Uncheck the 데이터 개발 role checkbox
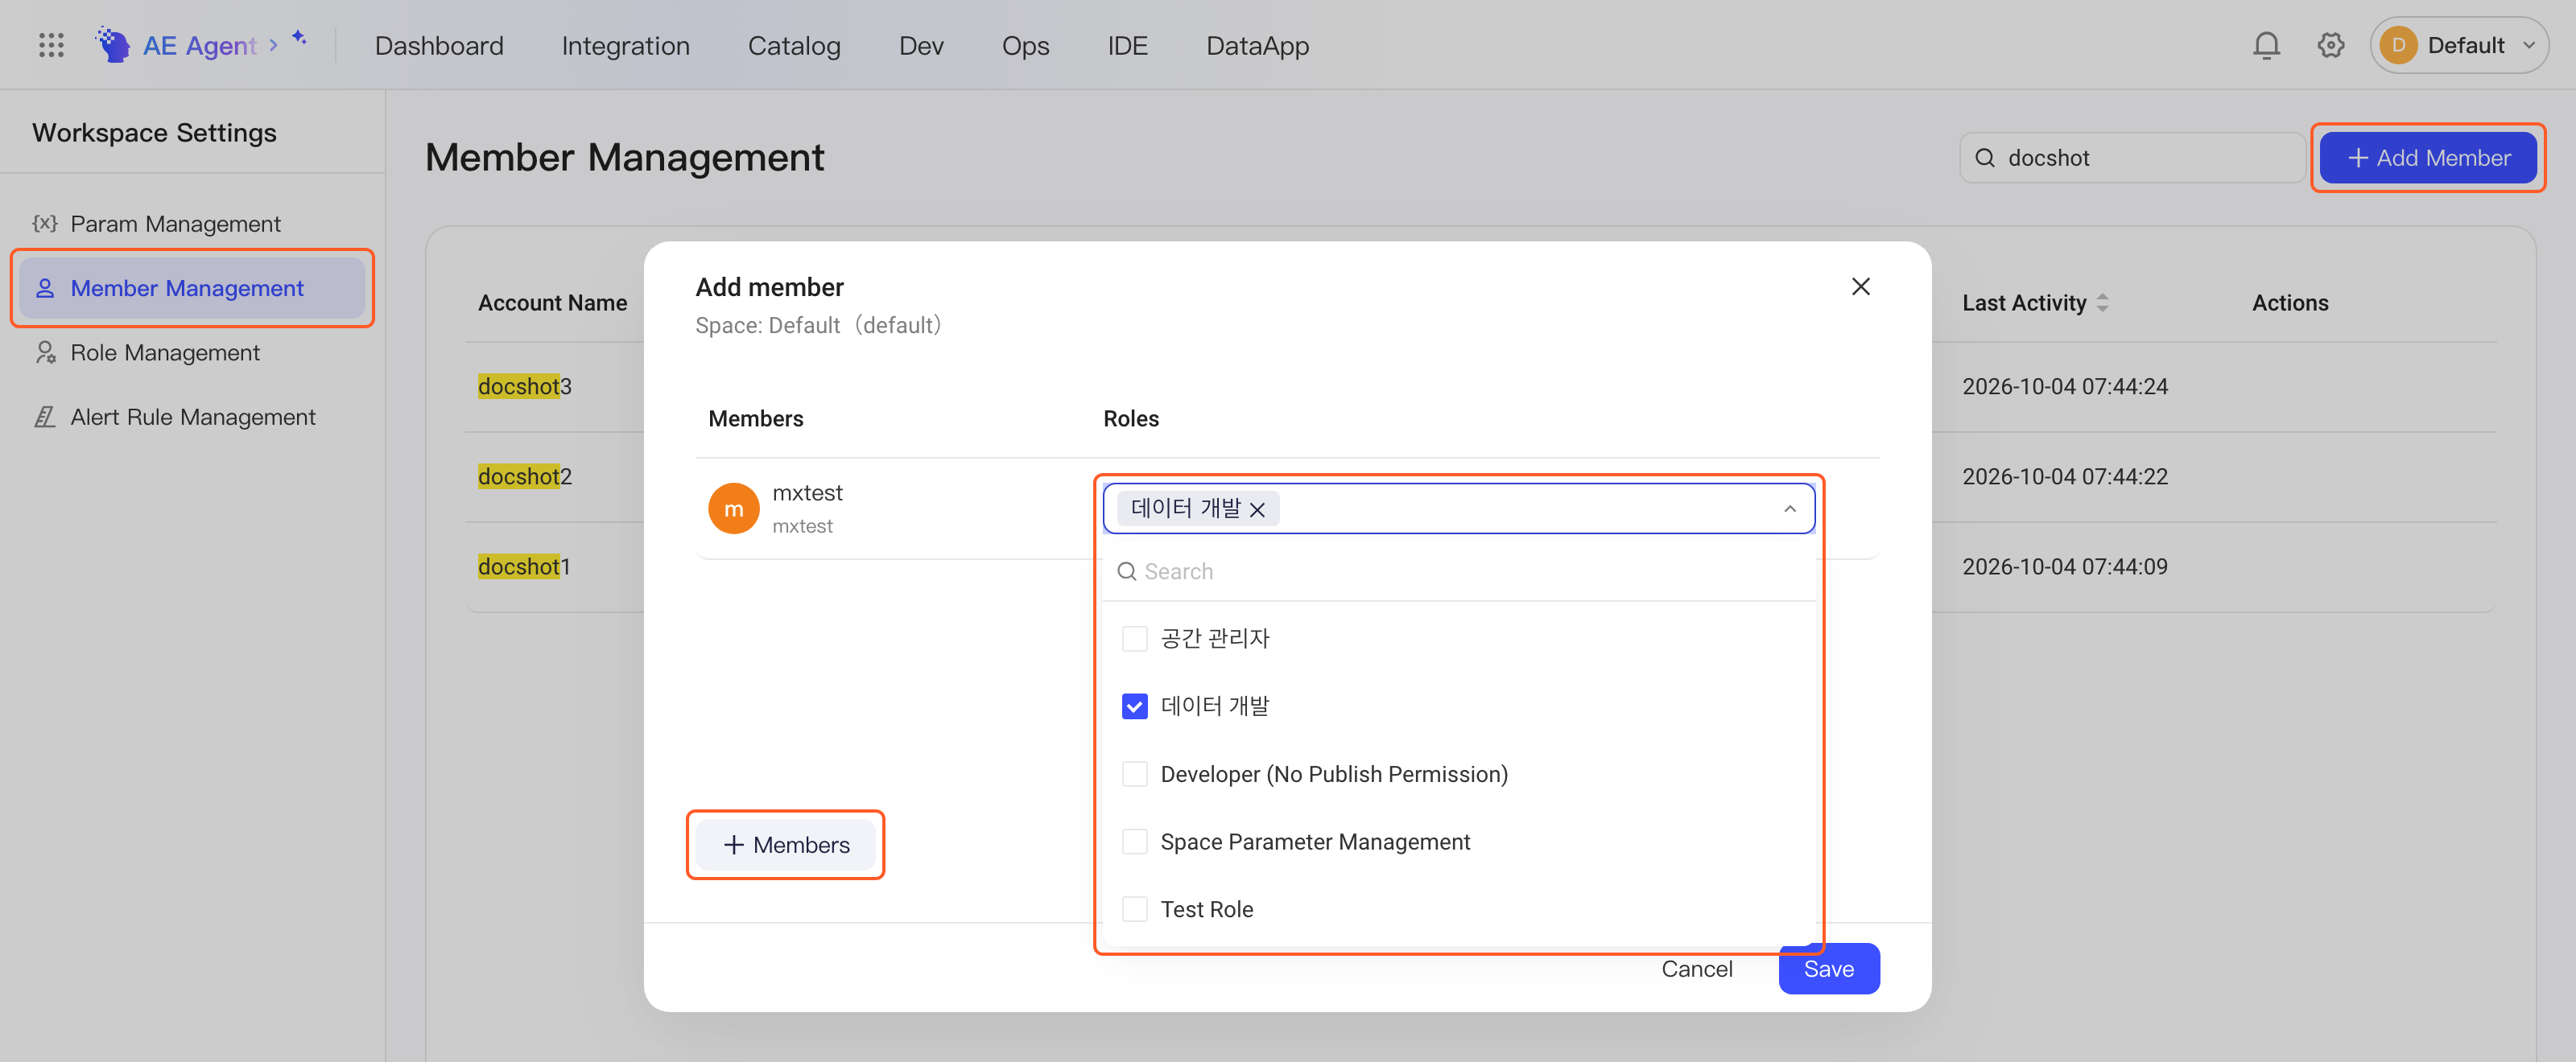This screenshot has height=1062, width=2576. point(1134,706)
